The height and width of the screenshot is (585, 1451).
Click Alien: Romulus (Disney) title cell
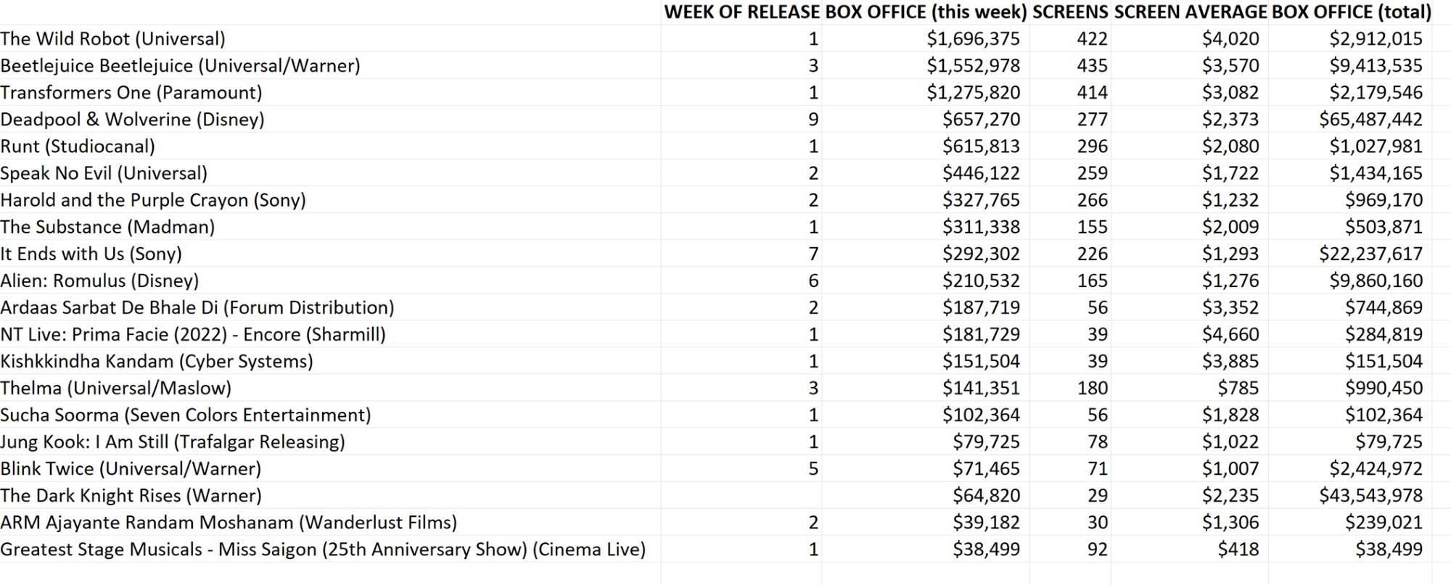pyautogui.click(x=99, y=281)
